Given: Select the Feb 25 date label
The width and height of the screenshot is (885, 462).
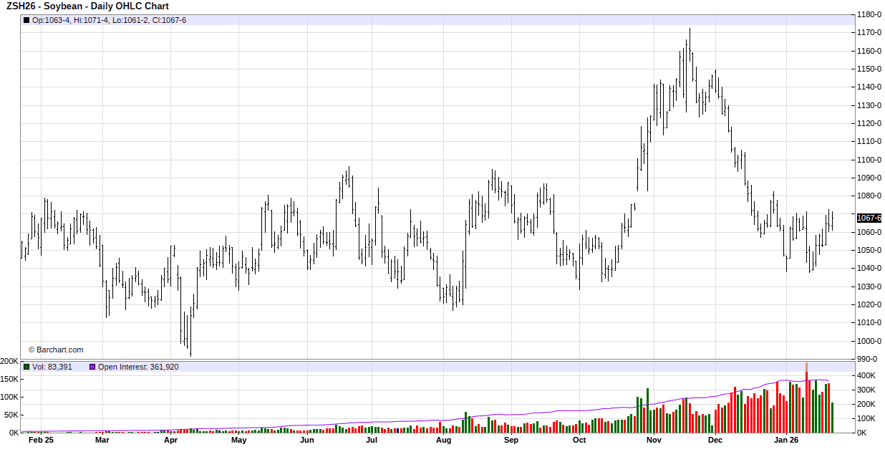Looking at the screenshot, I should point(41,441).
